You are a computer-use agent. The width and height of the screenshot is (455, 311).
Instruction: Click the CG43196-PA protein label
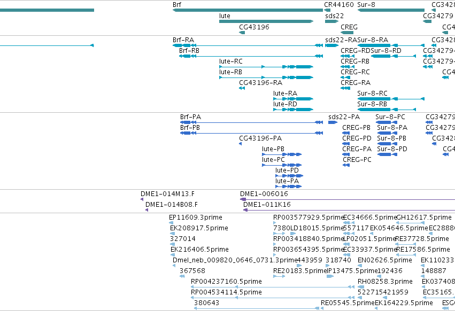[260, 138]
